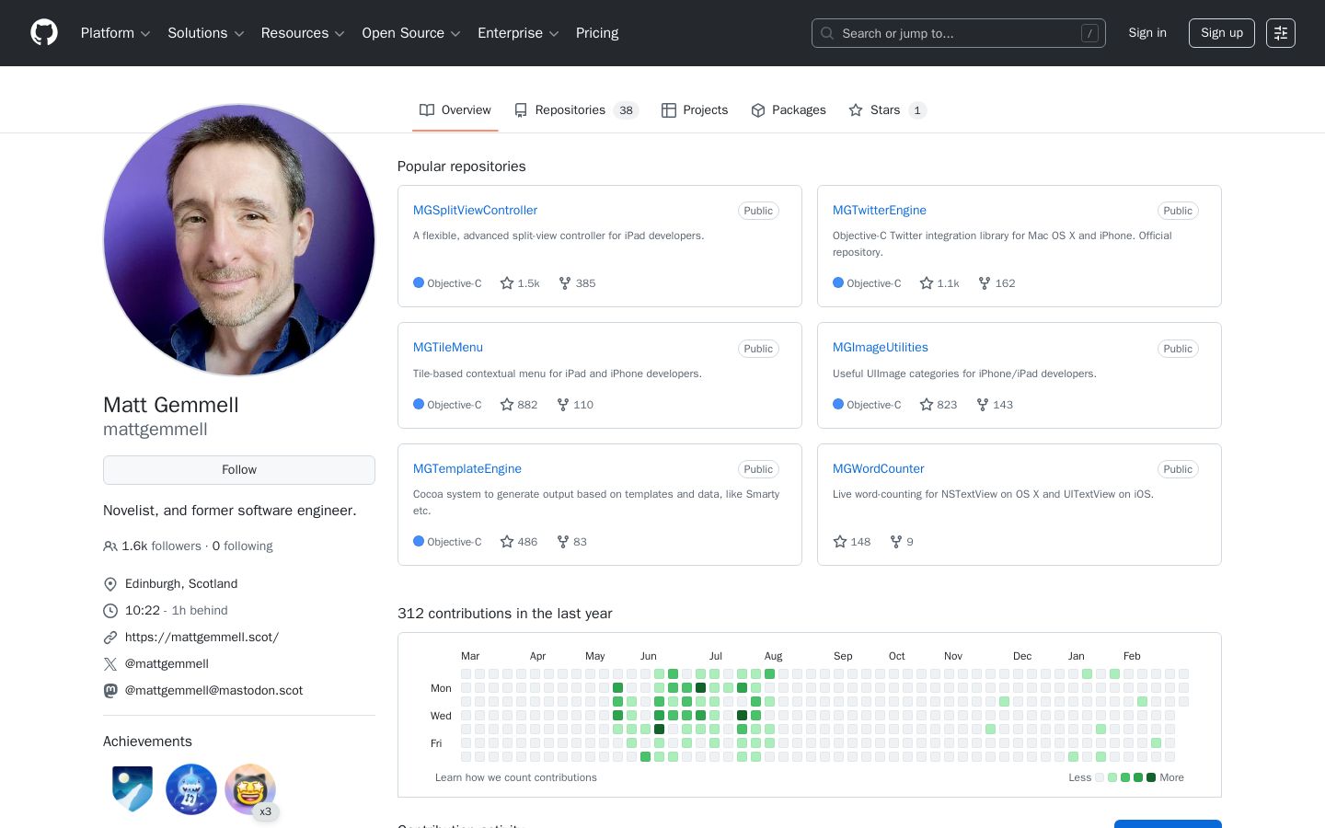
Task: Open the MGWordCounter repository
Action: click(x=879, y=469)
